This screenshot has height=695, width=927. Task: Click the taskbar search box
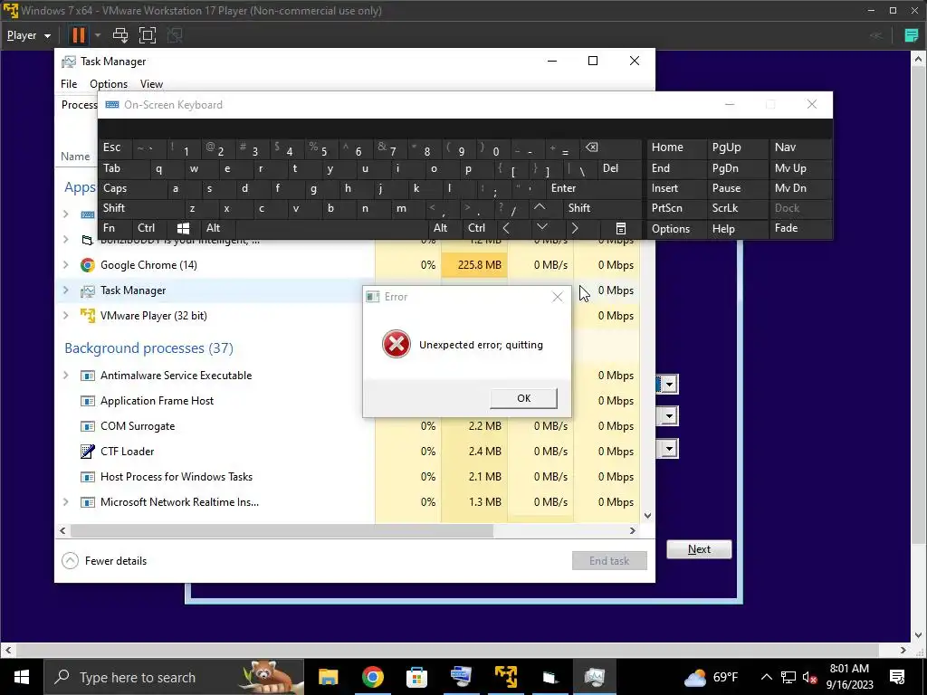tap(174, 677)
